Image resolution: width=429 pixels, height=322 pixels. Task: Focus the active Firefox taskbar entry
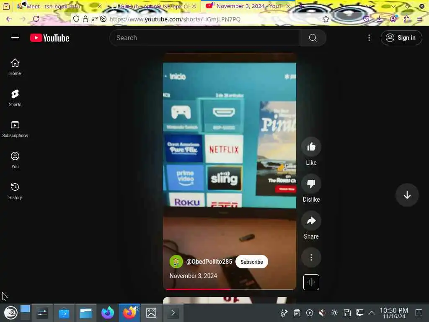pyautogui.click(x=129, y=313)
